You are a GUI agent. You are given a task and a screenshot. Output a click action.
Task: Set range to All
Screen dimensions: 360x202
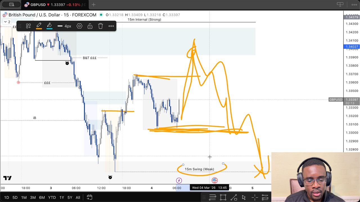(x=78, y=198)
